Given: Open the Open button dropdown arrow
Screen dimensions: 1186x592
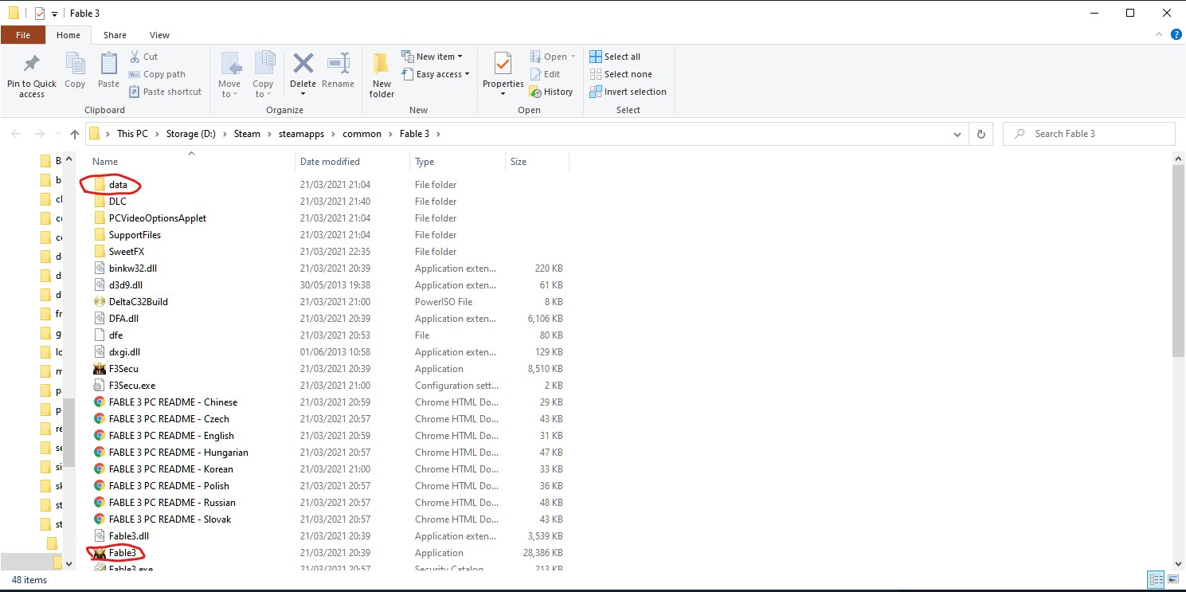Looking at the screenshot, I should [x=573, y=57].
